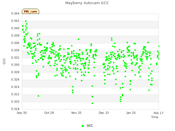
Task: Click the green GCC legend swatch
Action: pos(83,126)
